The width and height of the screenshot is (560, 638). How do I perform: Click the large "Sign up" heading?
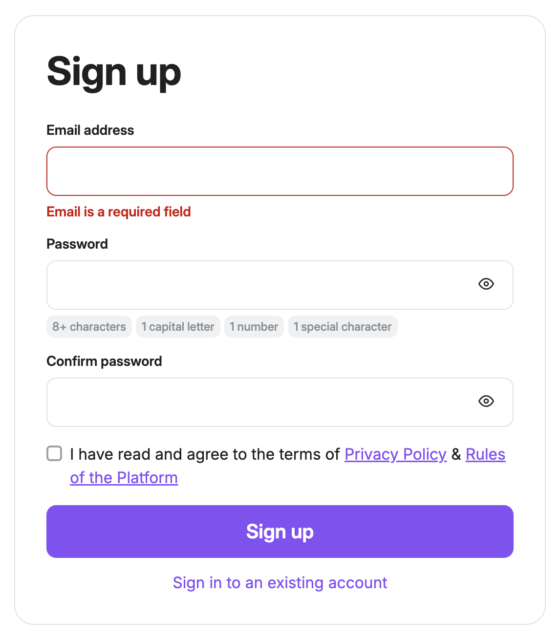point(114,72)
